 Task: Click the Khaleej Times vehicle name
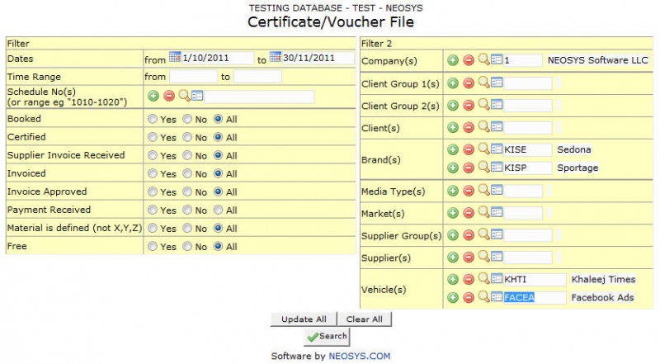tap(603, 279)
